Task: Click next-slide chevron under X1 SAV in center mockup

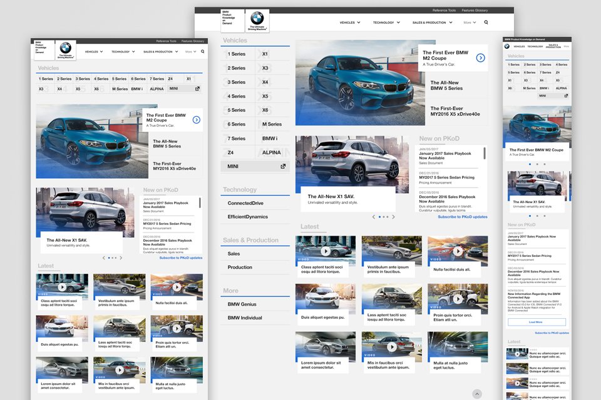Action: (393, 217)
